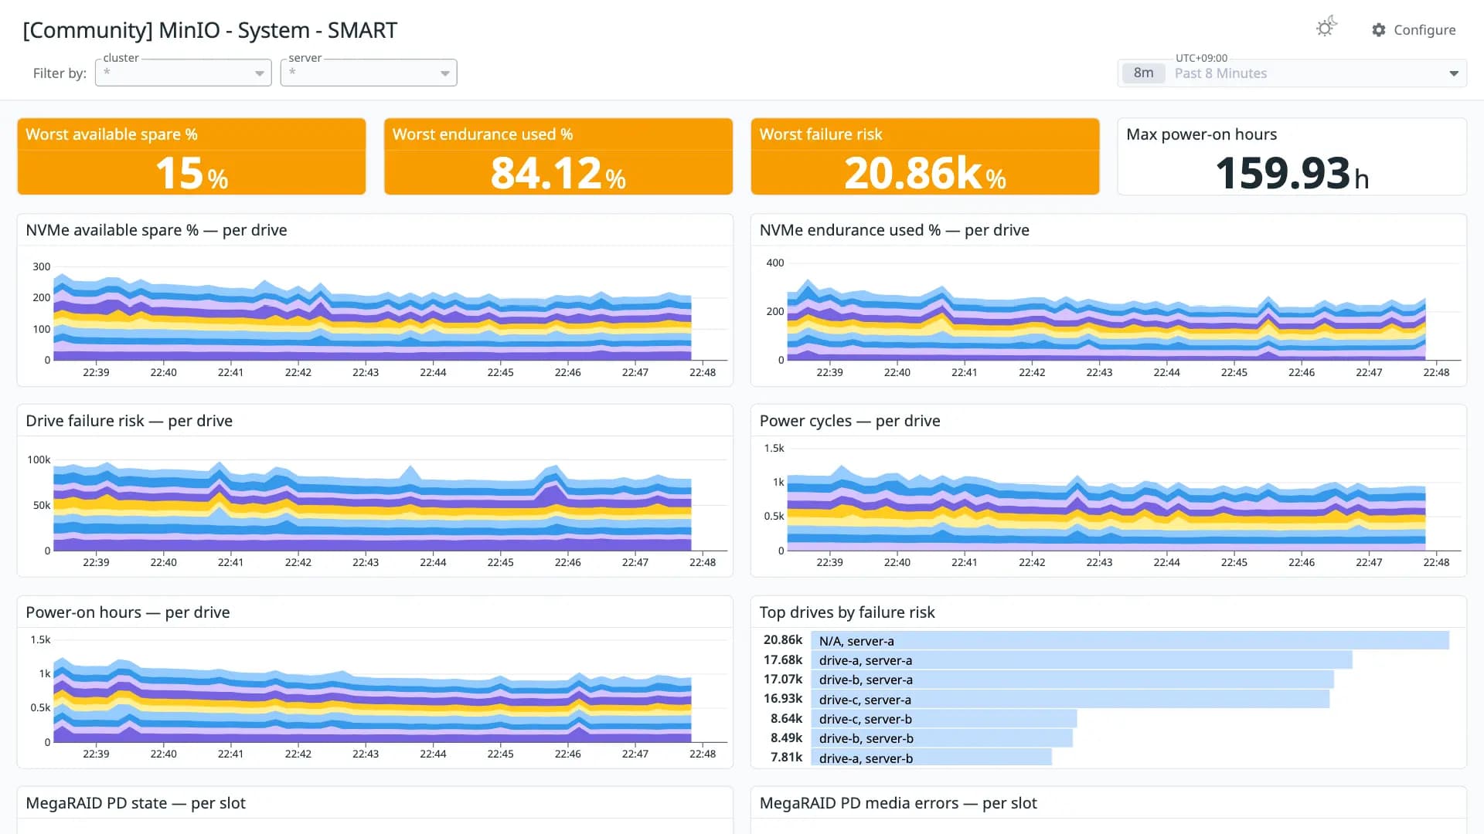Image resolution: width=1484 pixels, height=834 pixels.
Task: Select the Worst endurance used % tile
Action: [558, 156]
